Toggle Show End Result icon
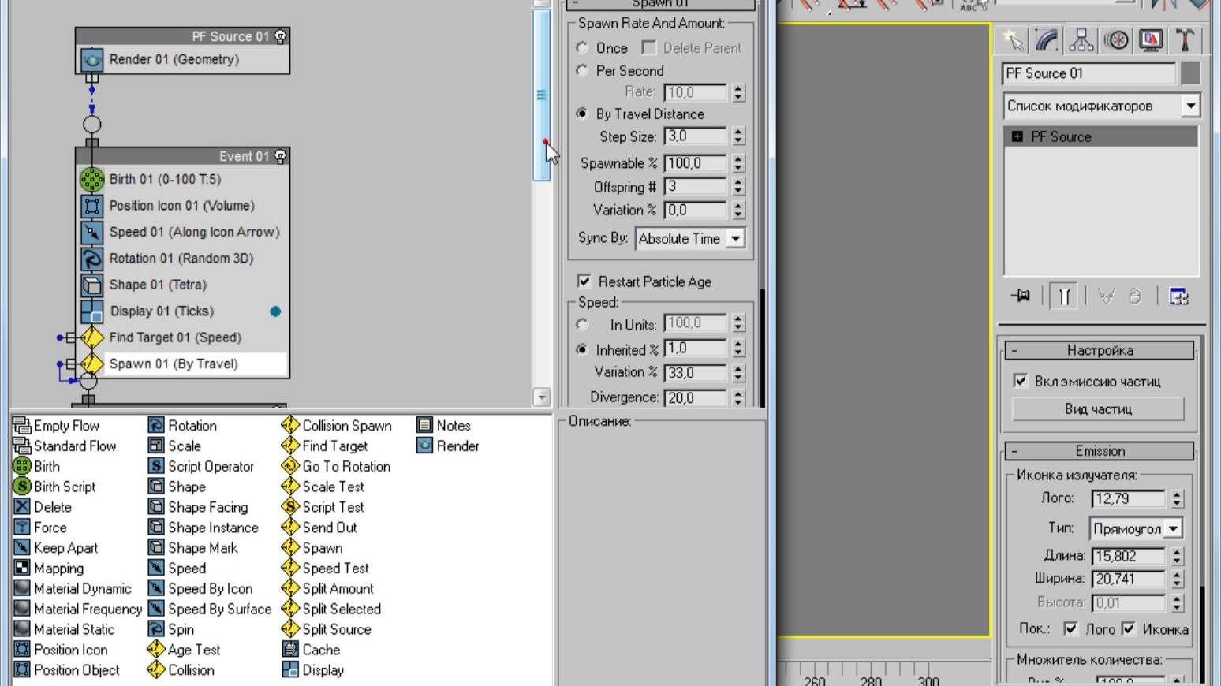 point(1064,296)
